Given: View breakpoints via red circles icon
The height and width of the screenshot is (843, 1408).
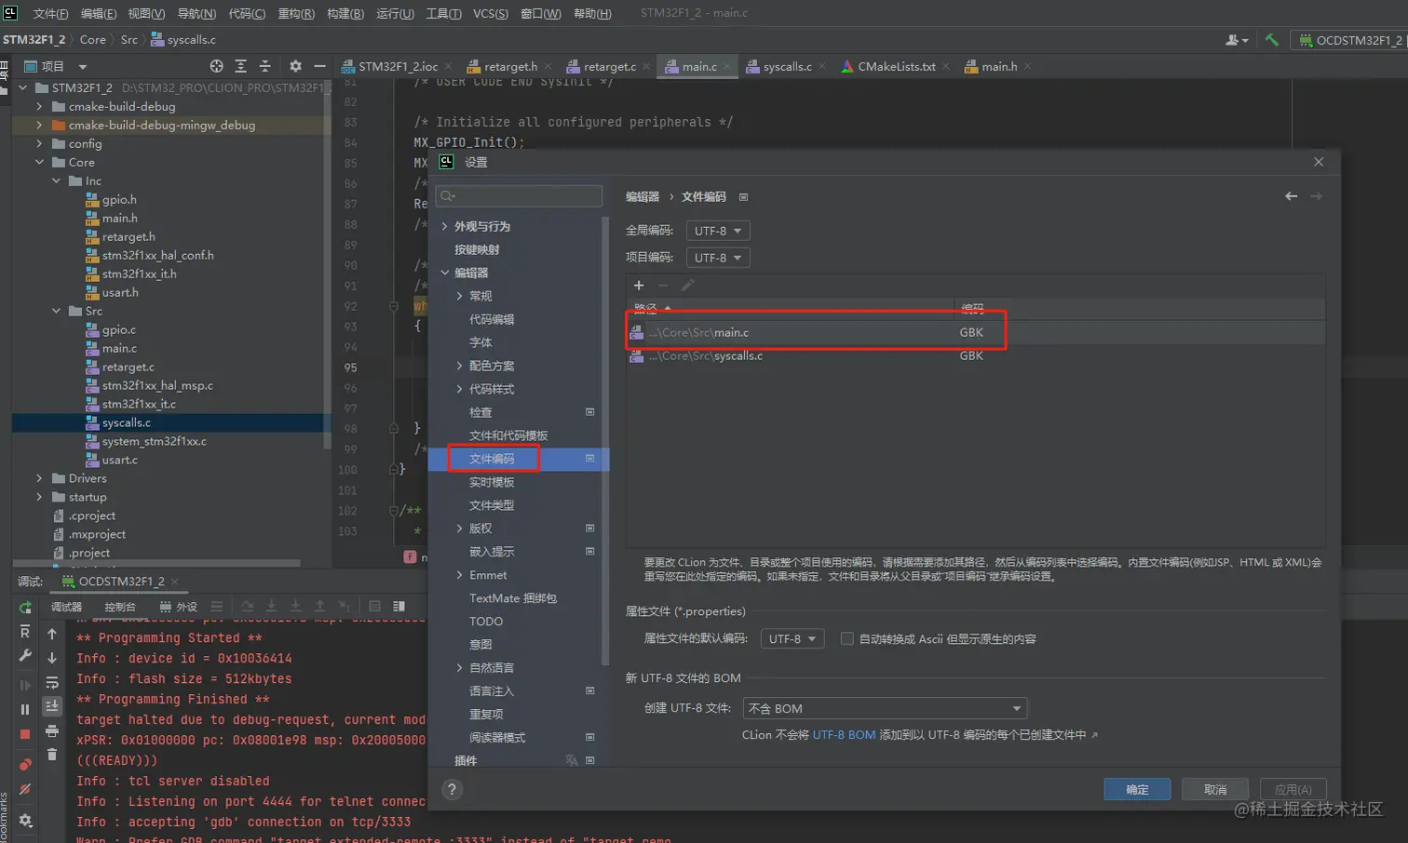Looking at the screenshot, I should pyautogui.click(x=25, y=764).
